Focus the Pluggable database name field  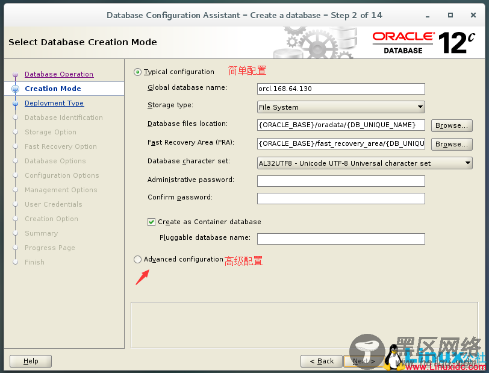coord(341,239)
